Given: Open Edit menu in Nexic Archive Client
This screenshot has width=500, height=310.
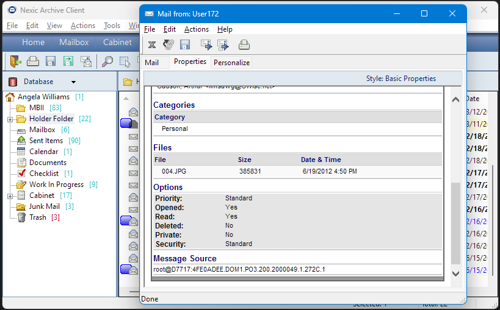Looking at the screenshot, I should (32, 26).
